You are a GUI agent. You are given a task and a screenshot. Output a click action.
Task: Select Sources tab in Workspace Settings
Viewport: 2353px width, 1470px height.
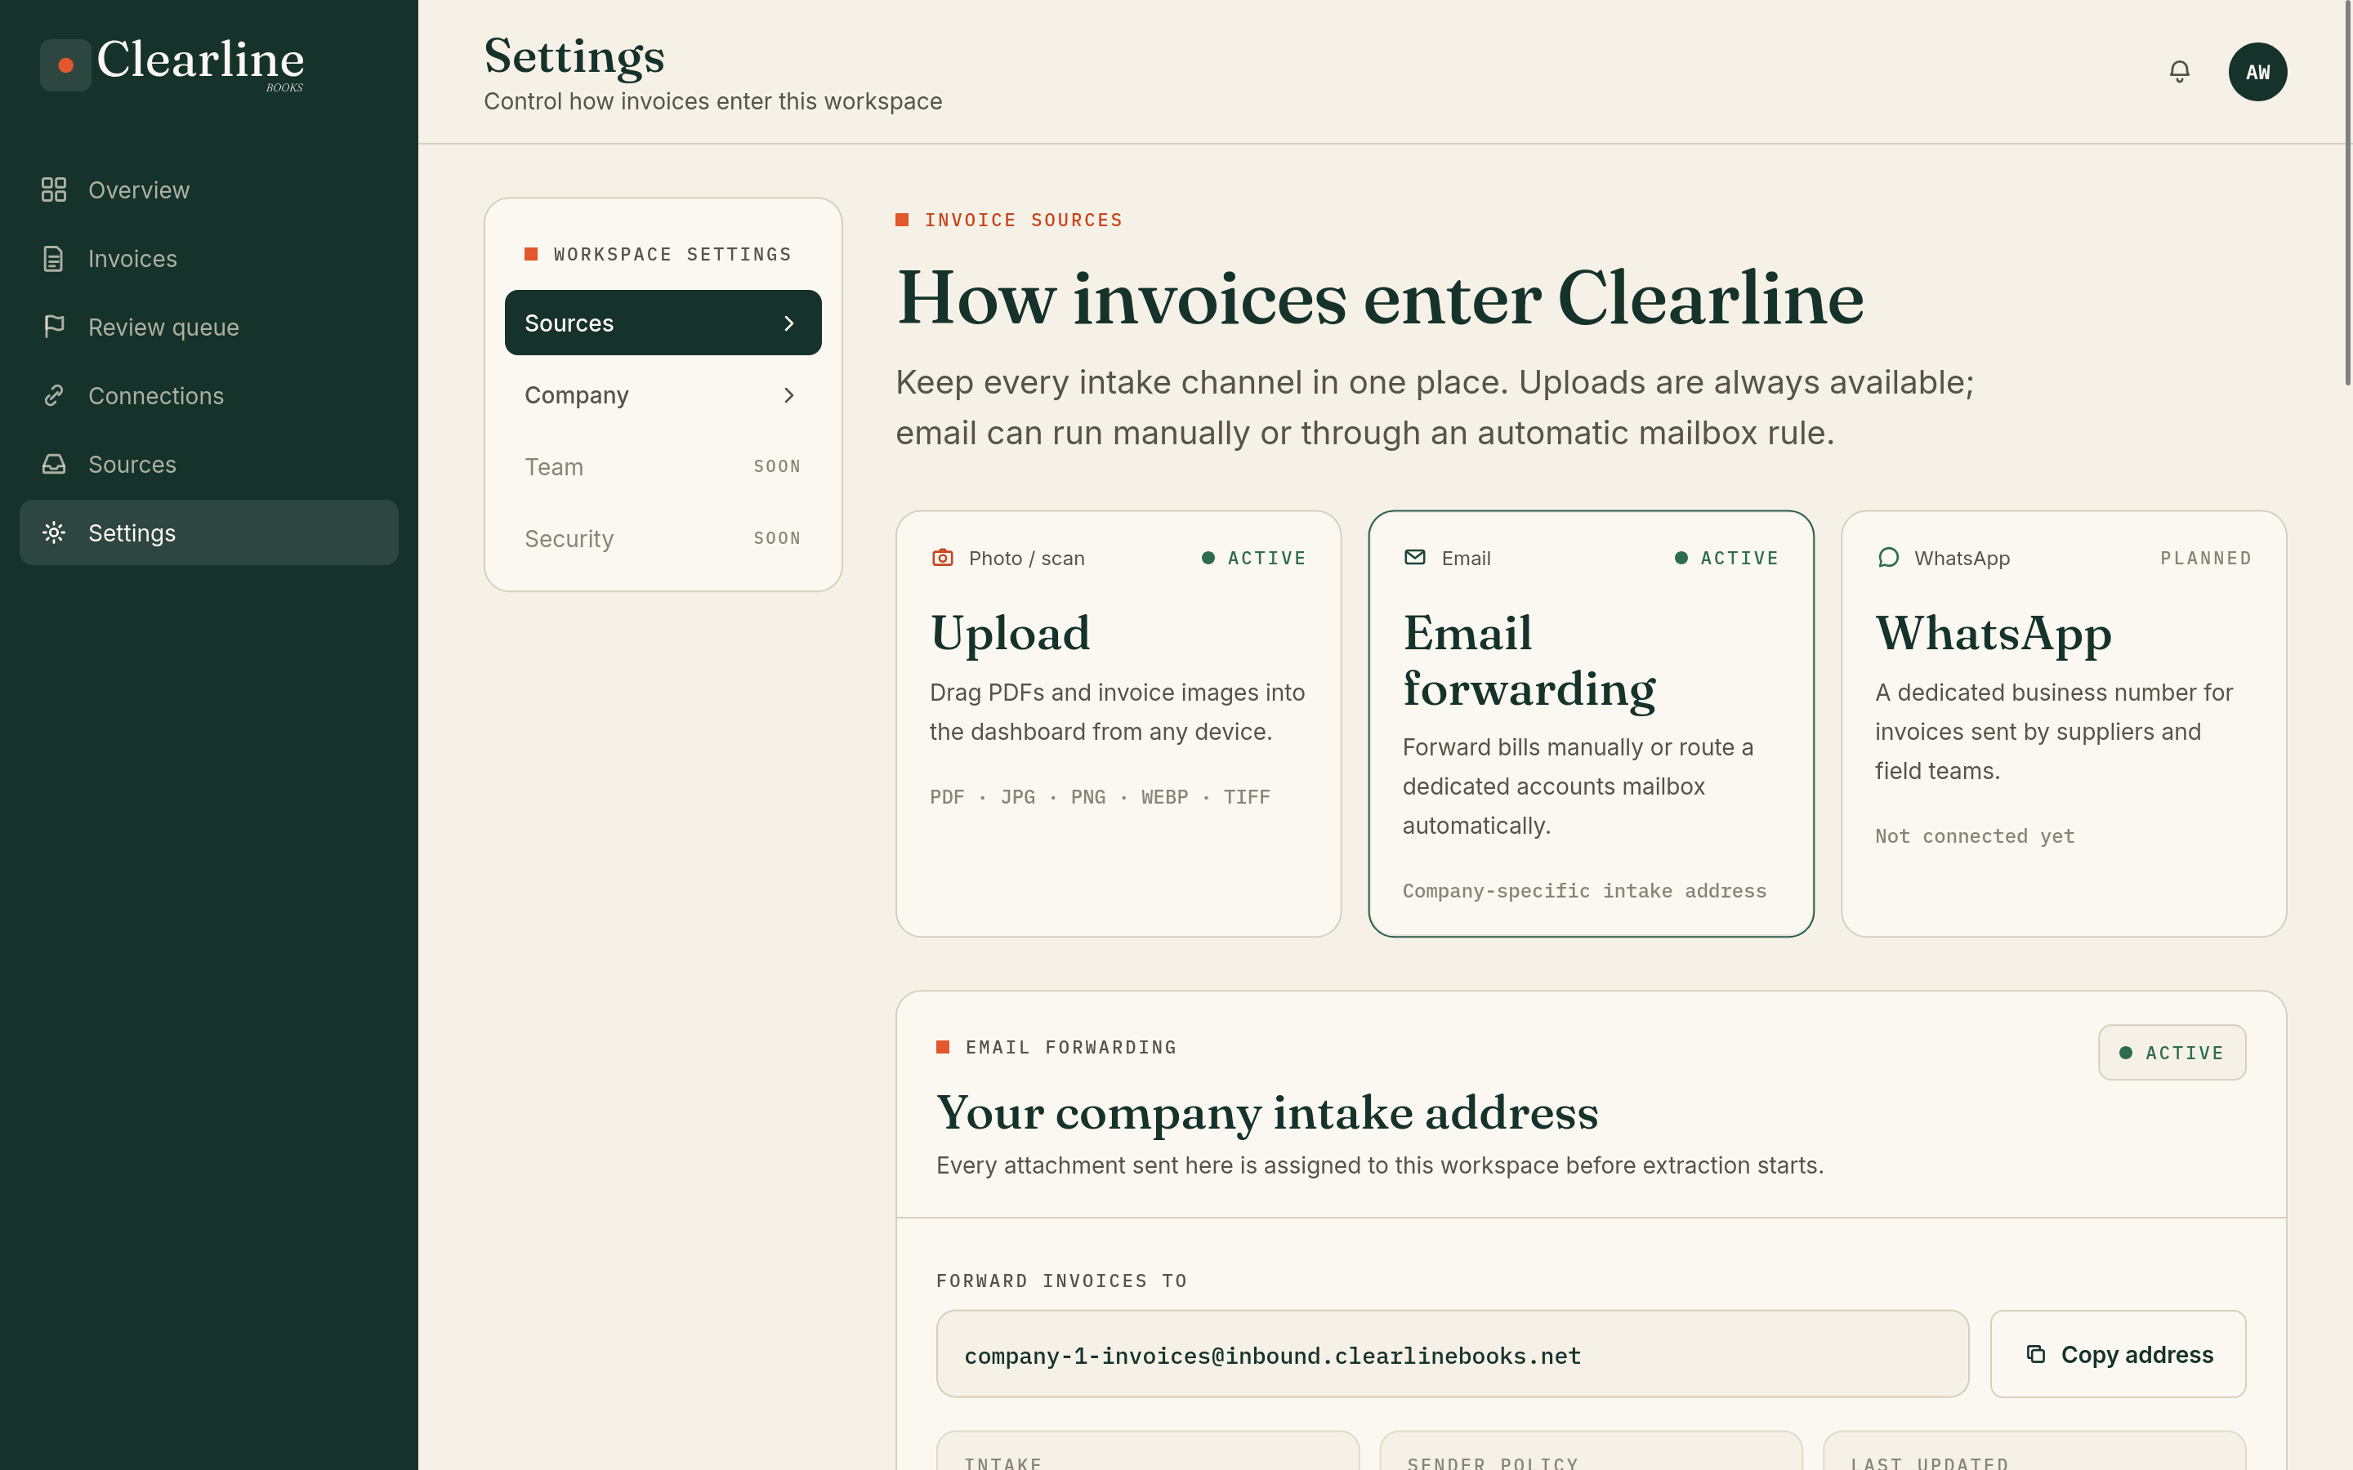pyautogui.click(x=663, y=323)
